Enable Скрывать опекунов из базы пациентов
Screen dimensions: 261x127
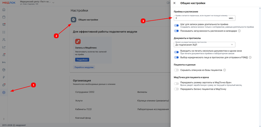(x=176, y=70)
